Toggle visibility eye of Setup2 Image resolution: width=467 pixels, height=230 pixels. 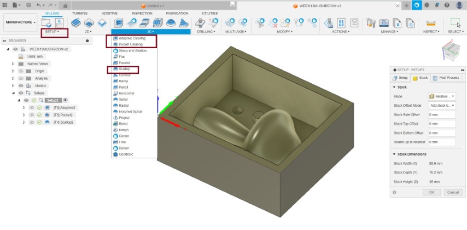tap(26, 100)
